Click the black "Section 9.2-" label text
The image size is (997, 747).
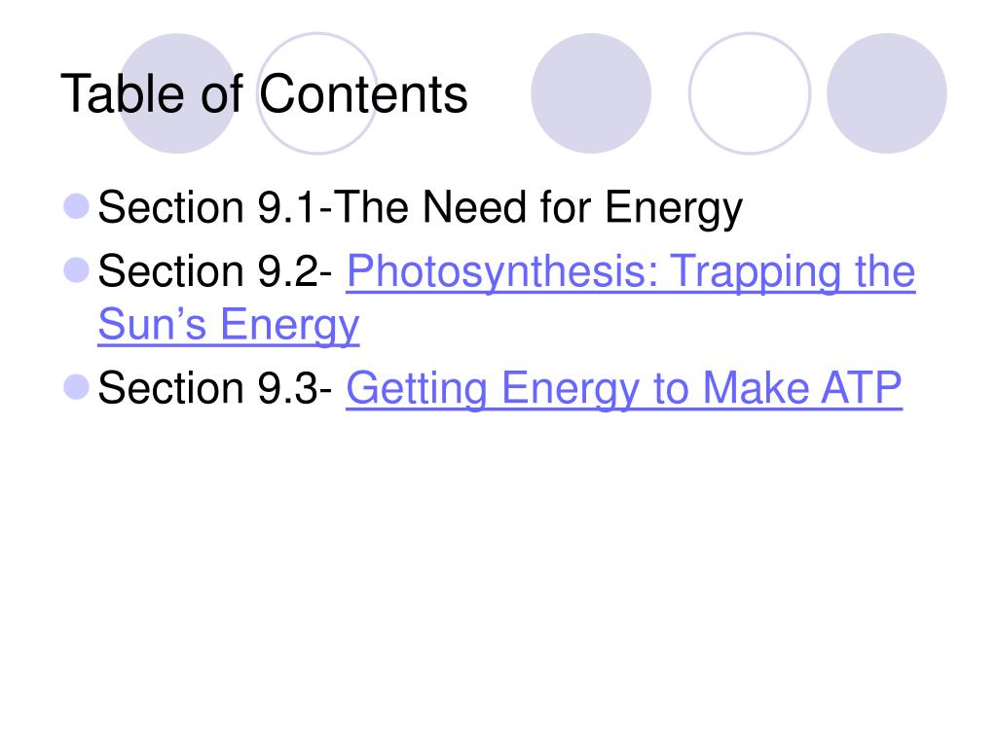click(215, 271)
